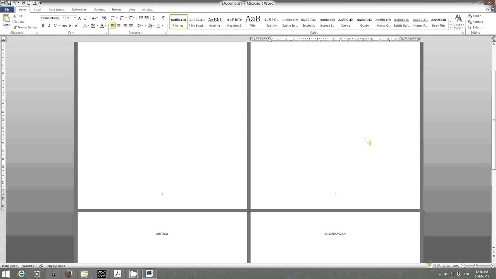Toggle underline formatting
Image resolution: width=496 pixels, height=279 pixels.
(55, 26)
